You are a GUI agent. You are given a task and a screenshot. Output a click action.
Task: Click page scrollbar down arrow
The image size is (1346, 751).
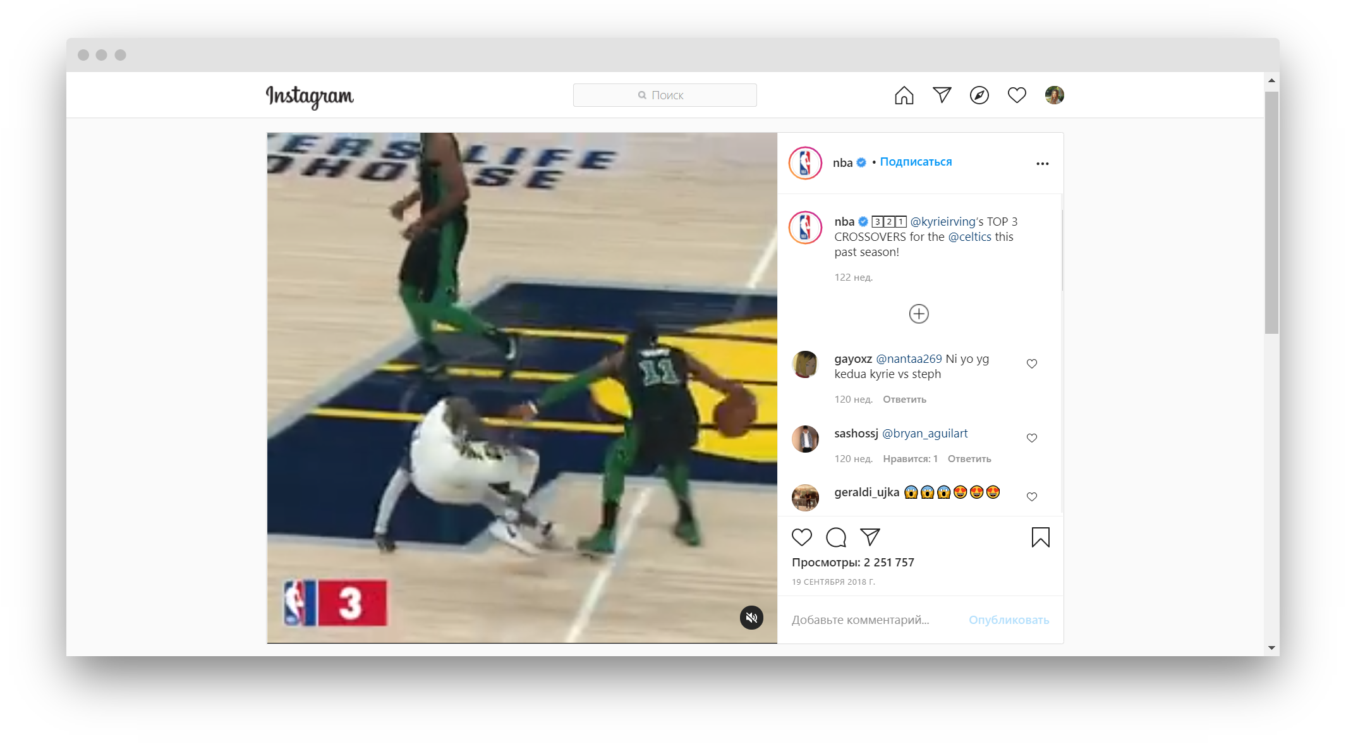click(1271, 648)
